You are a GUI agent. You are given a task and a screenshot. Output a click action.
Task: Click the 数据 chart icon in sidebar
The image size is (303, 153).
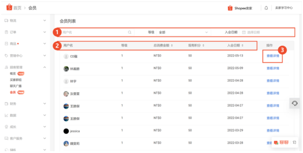tap(6, 115)
